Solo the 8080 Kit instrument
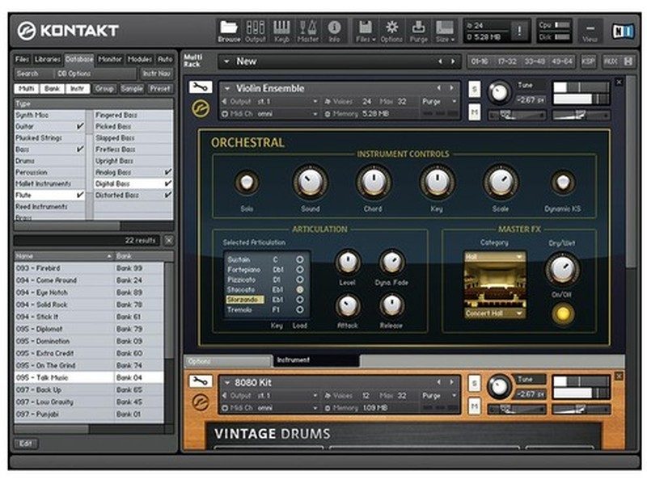Screen dimensions: 647x484 pyautogui.click(x=475, y=384)
